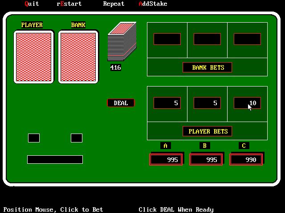Choose Repeat in the menu bar
The height and width of the screenshot is (213, 285).
point(114,4)
